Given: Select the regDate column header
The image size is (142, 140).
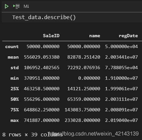Looking at the screenshot, I should (128, 36).
